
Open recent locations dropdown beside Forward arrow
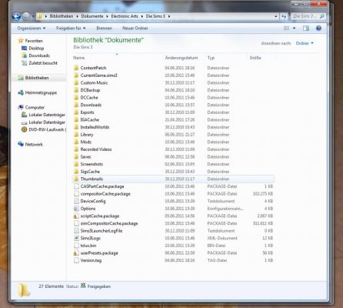click(33, 16)
